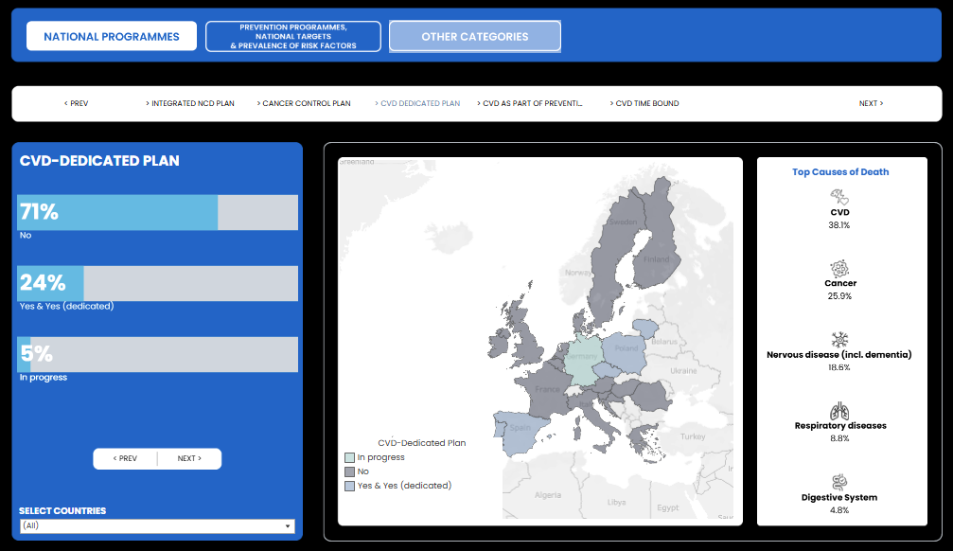
Task: Click the Digestive System icon
Action: coord(839,482)
